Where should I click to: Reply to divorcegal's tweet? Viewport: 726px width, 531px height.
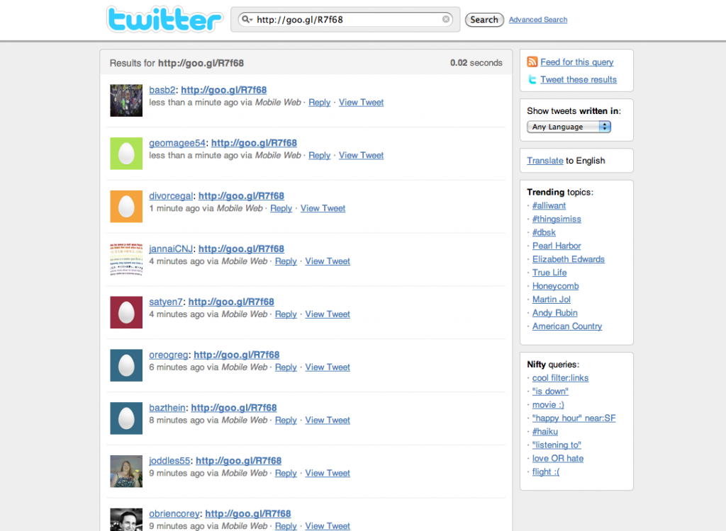(x=281, y=208)
